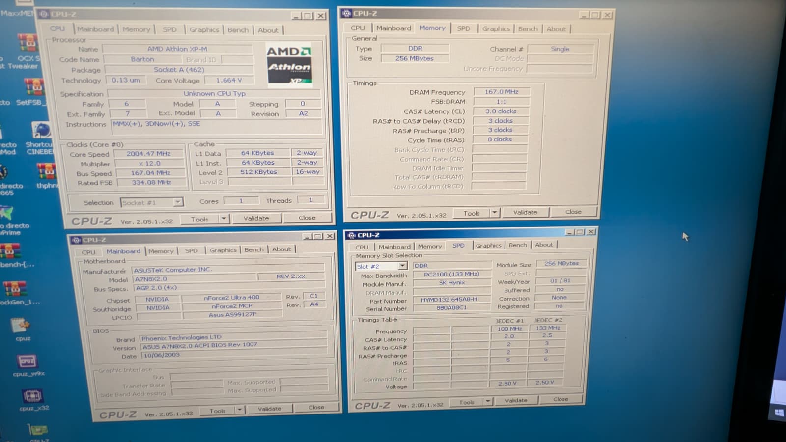Switch to Bench tab in the memory slot window
Image resolution: width=786 pixels, height=442 pixels.
point(518,245)
